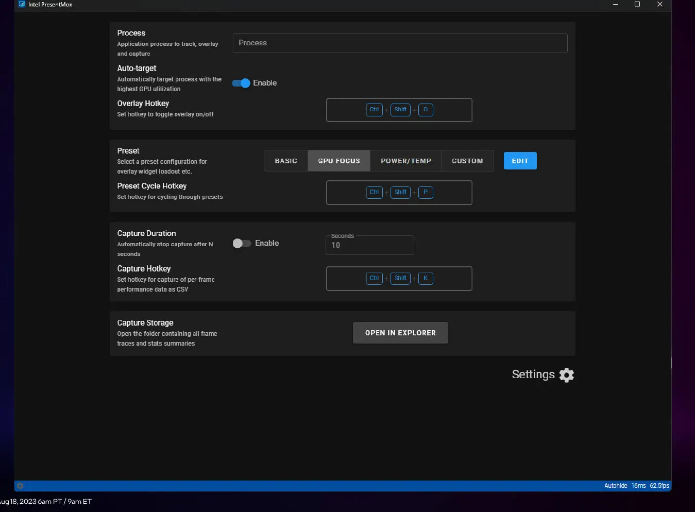The image size is (695, 512).
Task: Open Settings via the gear icon
Action: [566, 375]
